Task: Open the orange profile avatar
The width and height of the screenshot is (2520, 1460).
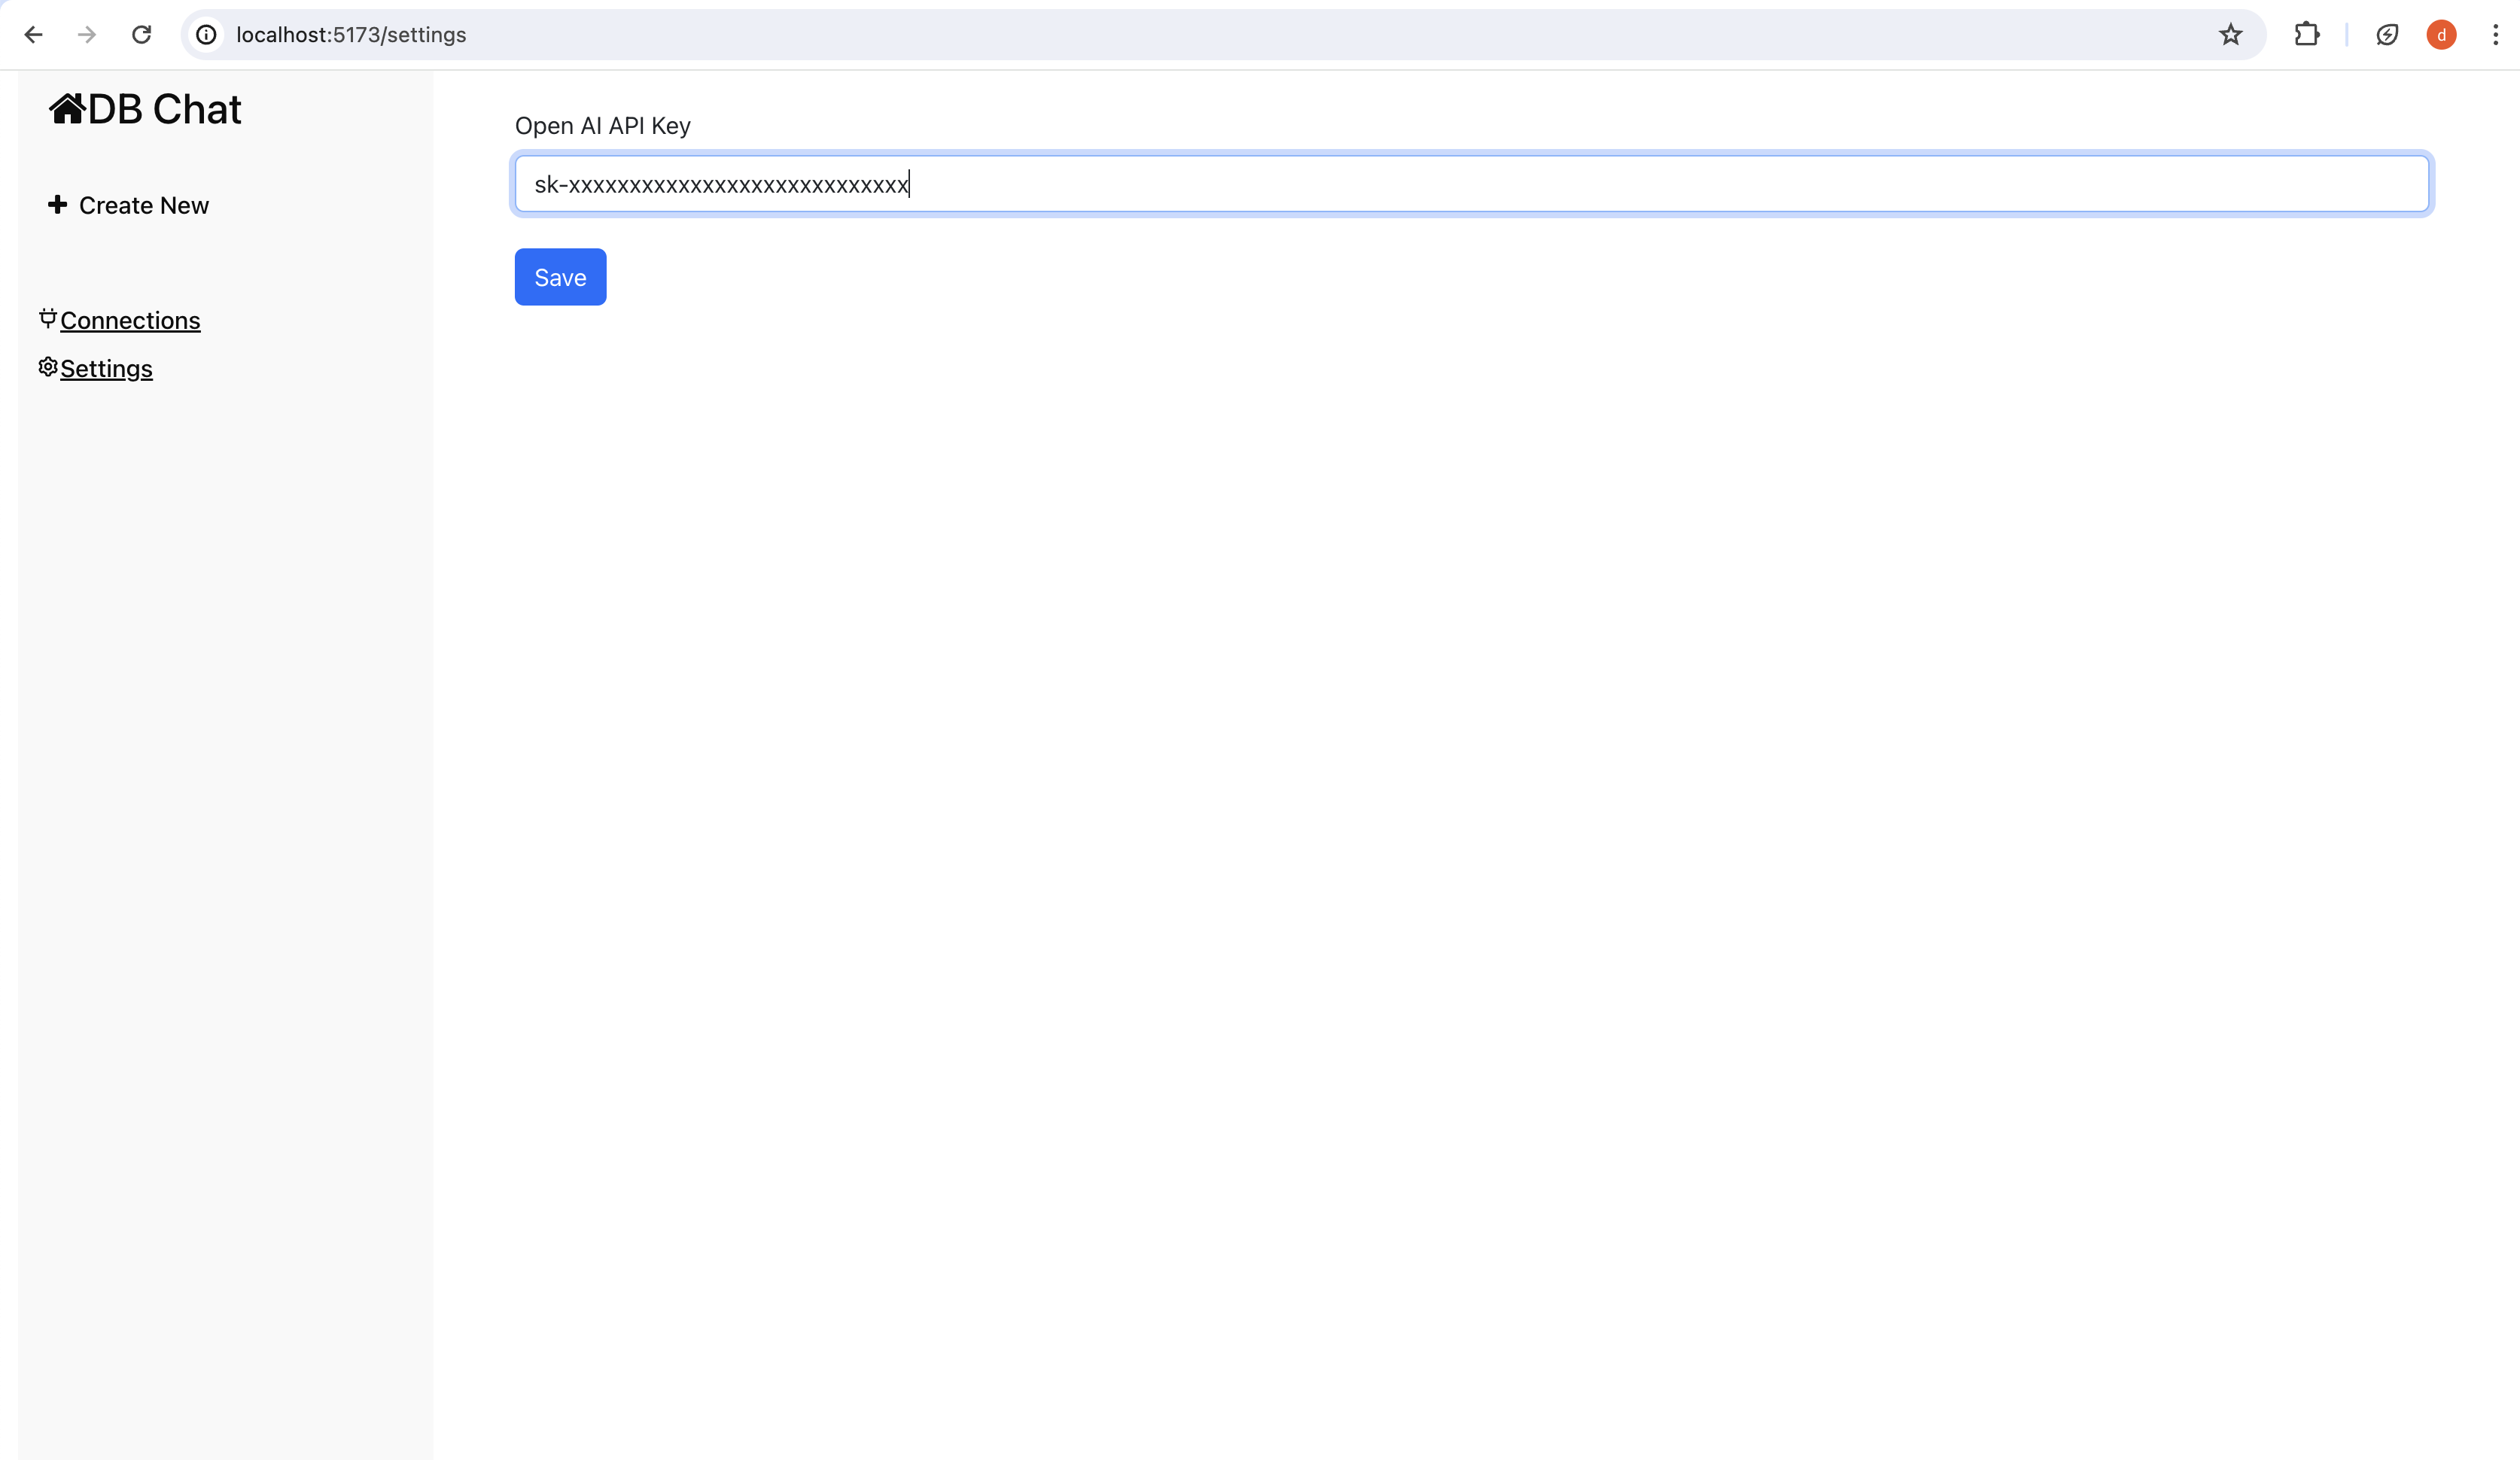Action: pyautogui.click(x=2441, y=35)
